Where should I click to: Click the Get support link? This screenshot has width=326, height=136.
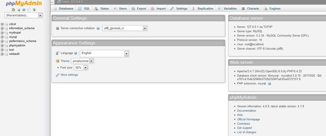(244, 128)
